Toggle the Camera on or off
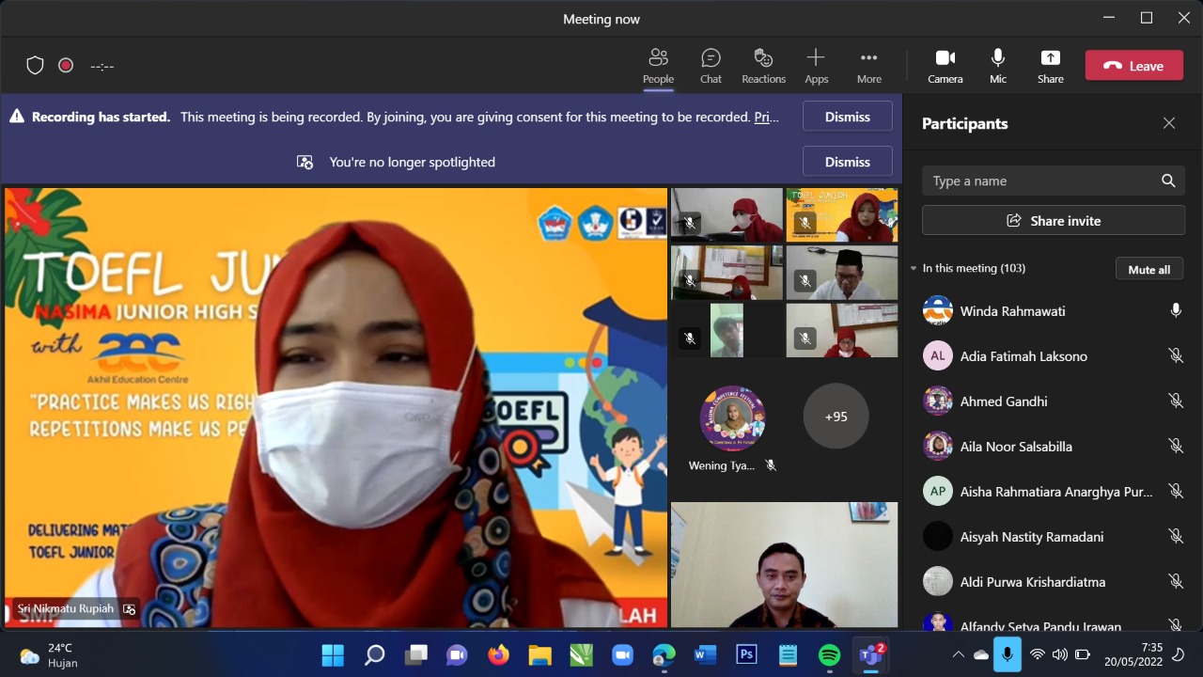Viewport: 1203px width, 677px height. pyautogui.click(x=945, y=58)
